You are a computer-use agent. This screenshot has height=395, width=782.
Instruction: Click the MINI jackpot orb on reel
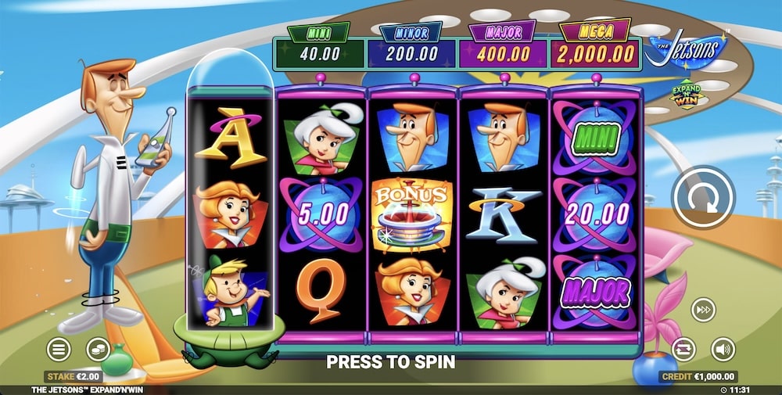coord(596,138)
